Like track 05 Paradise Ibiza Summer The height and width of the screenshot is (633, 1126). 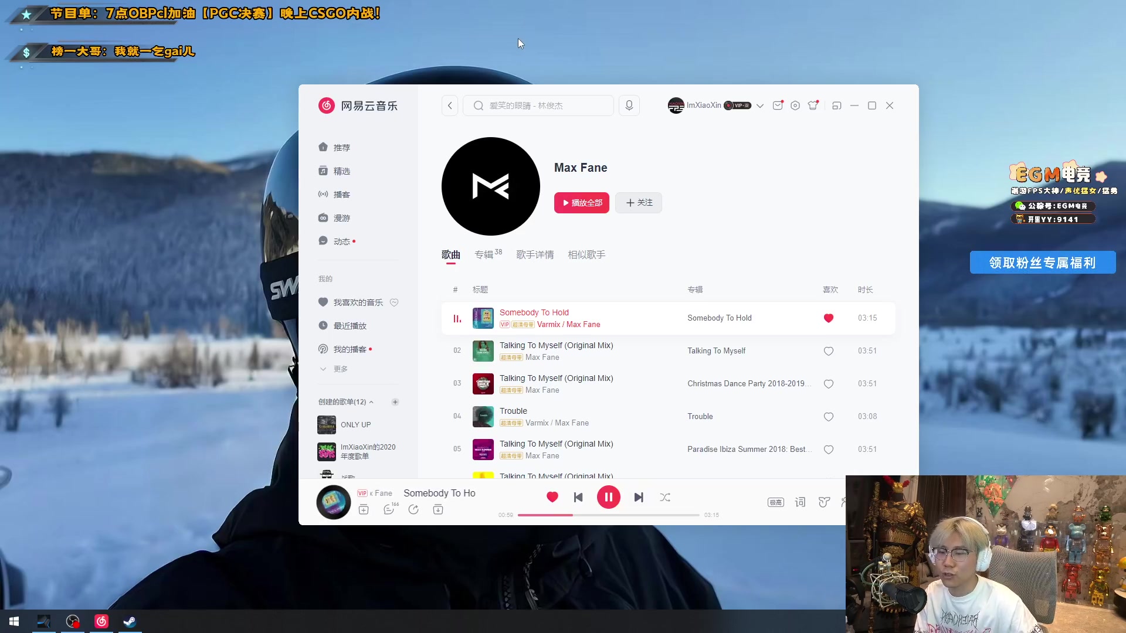(828, 450)
